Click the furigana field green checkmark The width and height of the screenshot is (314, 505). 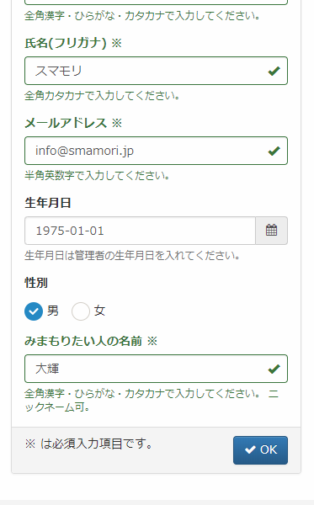[x=274, y=71]
